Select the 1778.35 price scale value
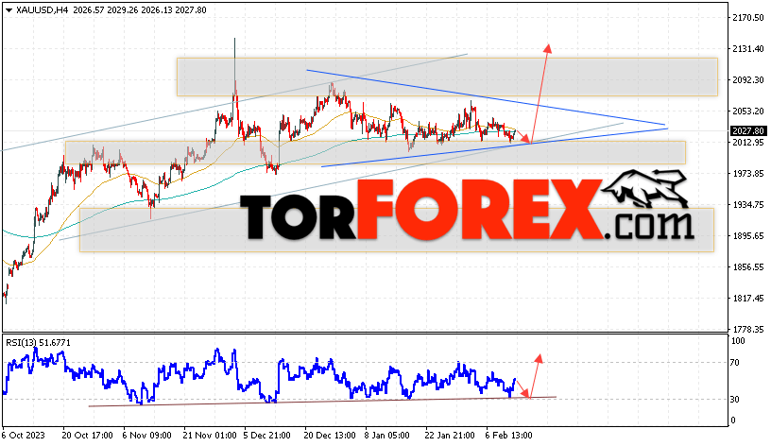 tap(748, 329)
